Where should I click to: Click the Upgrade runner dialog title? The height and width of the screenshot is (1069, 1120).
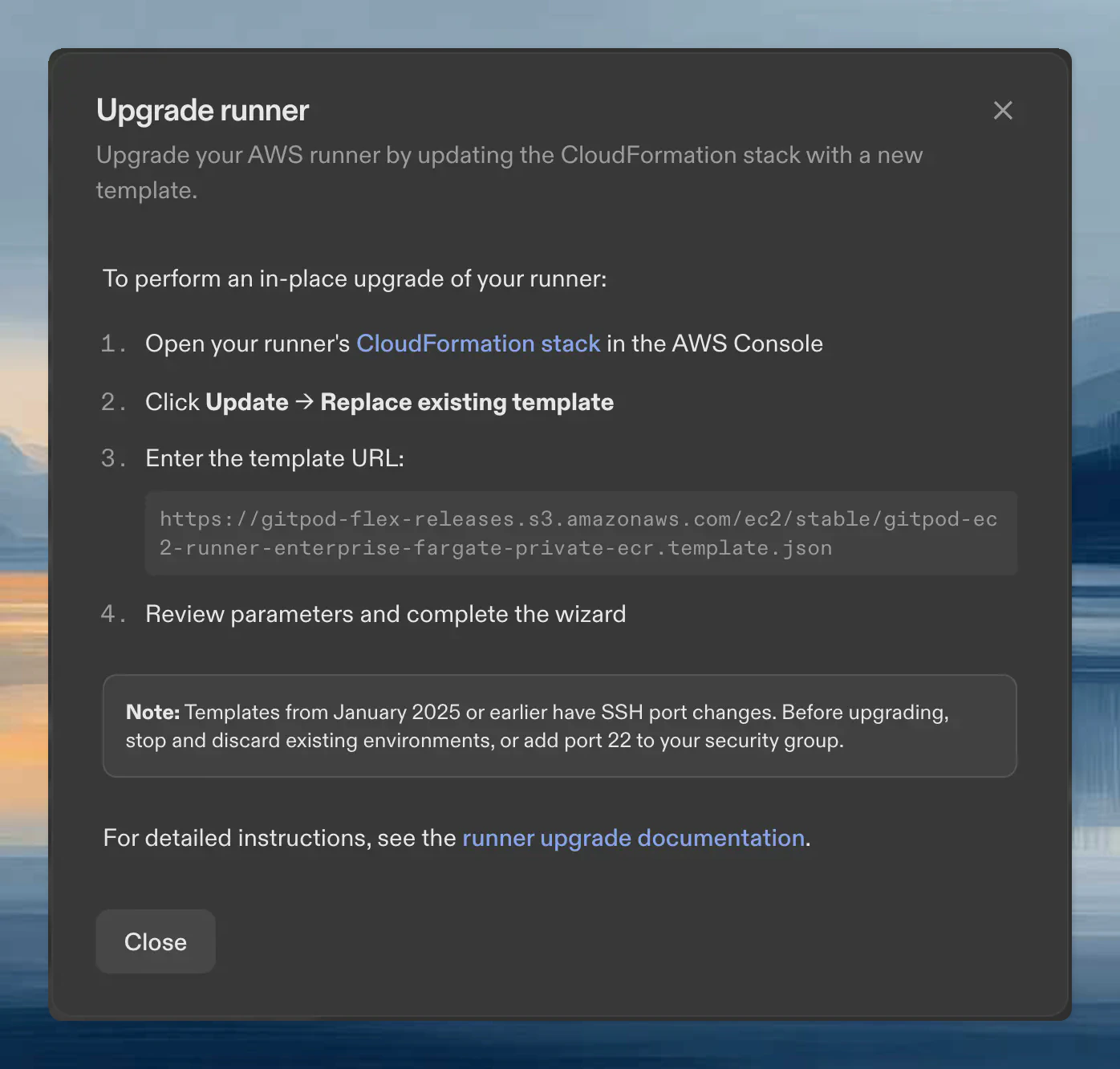point(202,110)
